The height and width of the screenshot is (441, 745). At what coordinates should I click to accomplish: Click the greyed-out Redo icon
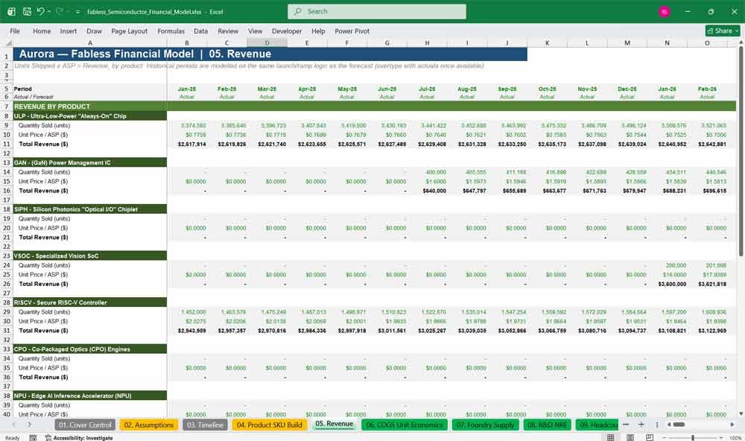click(60, 11)
